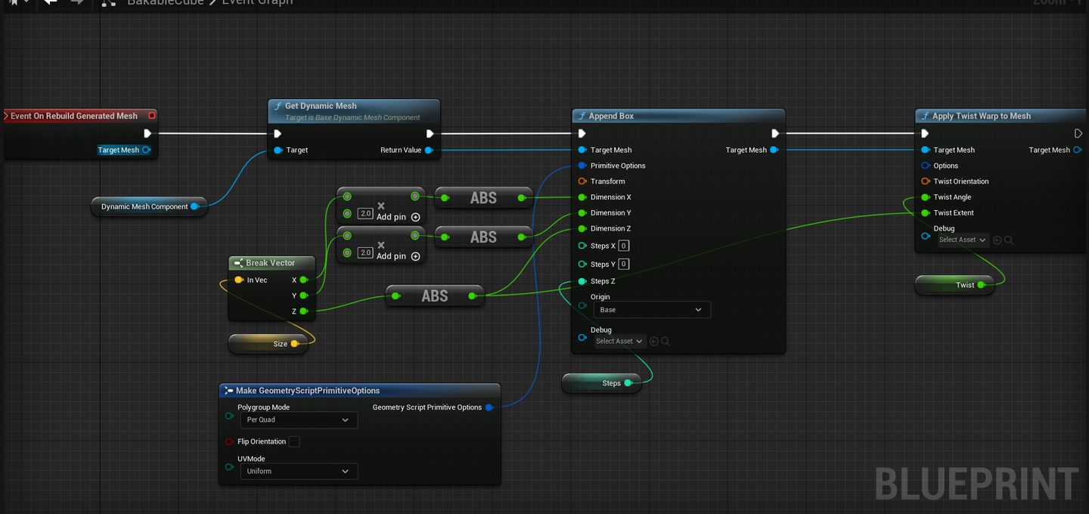
Task: Click the forward navigation arrow in the top bar
Action: point(77,2)
